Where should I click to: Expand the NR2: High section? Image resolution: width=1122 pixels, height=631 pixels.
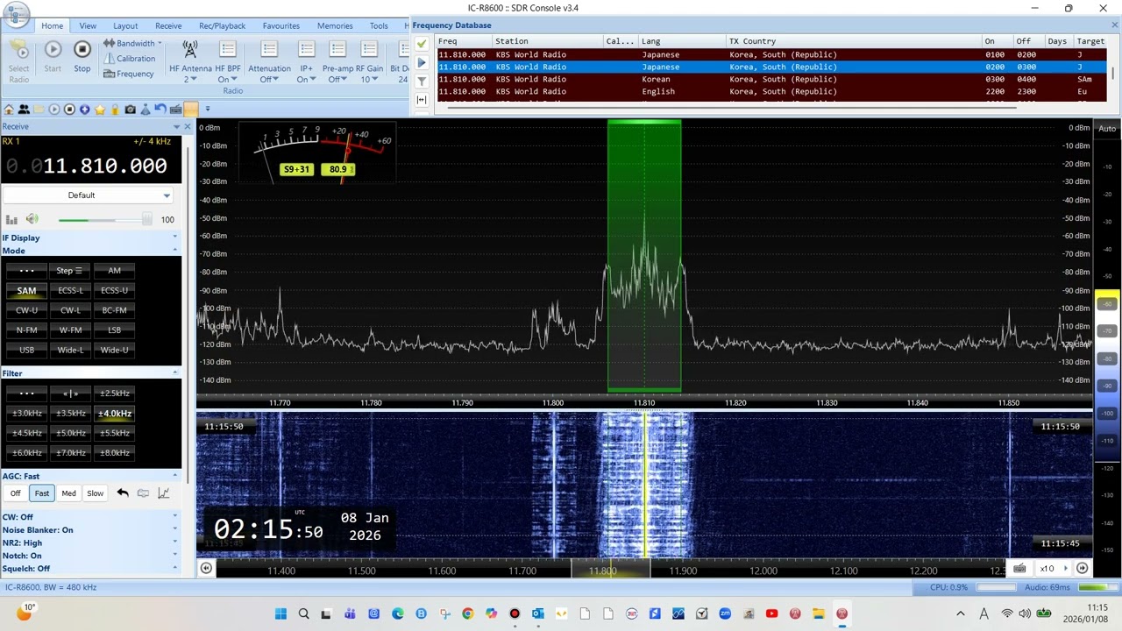point(89,542)
